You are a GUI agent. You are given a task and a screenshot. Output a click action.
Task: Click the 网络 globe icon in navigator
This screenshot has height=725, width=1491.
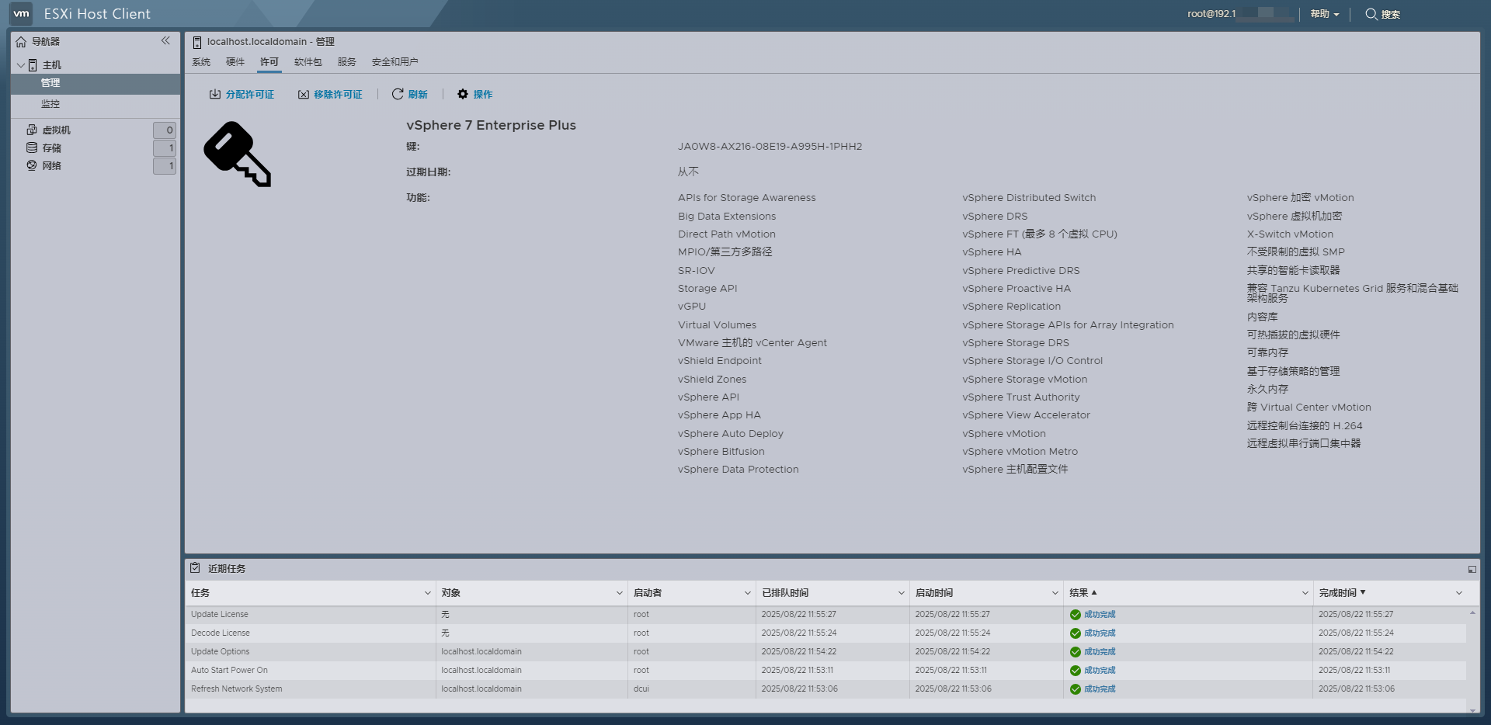30,165
